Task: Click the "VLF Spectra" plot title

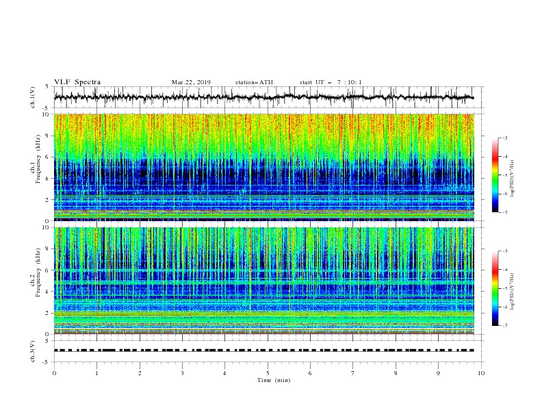Action: [x=77, y=82]
